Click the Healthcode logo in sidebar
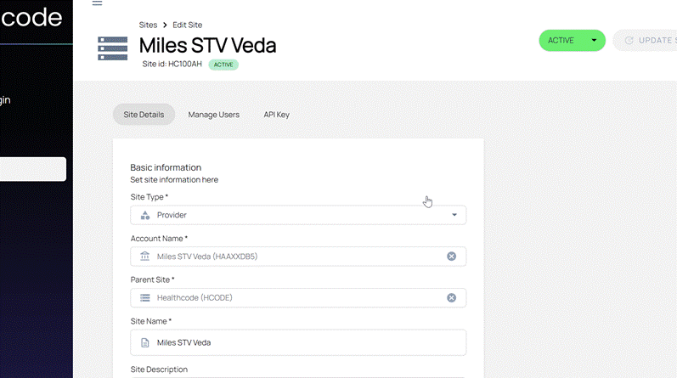 point(32,17)
